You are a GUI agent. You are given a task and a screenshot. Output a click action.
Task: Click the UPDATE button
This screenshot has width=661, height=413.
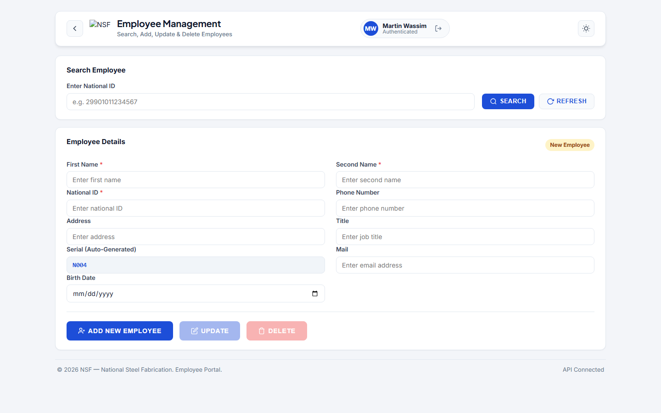[210, 331]
